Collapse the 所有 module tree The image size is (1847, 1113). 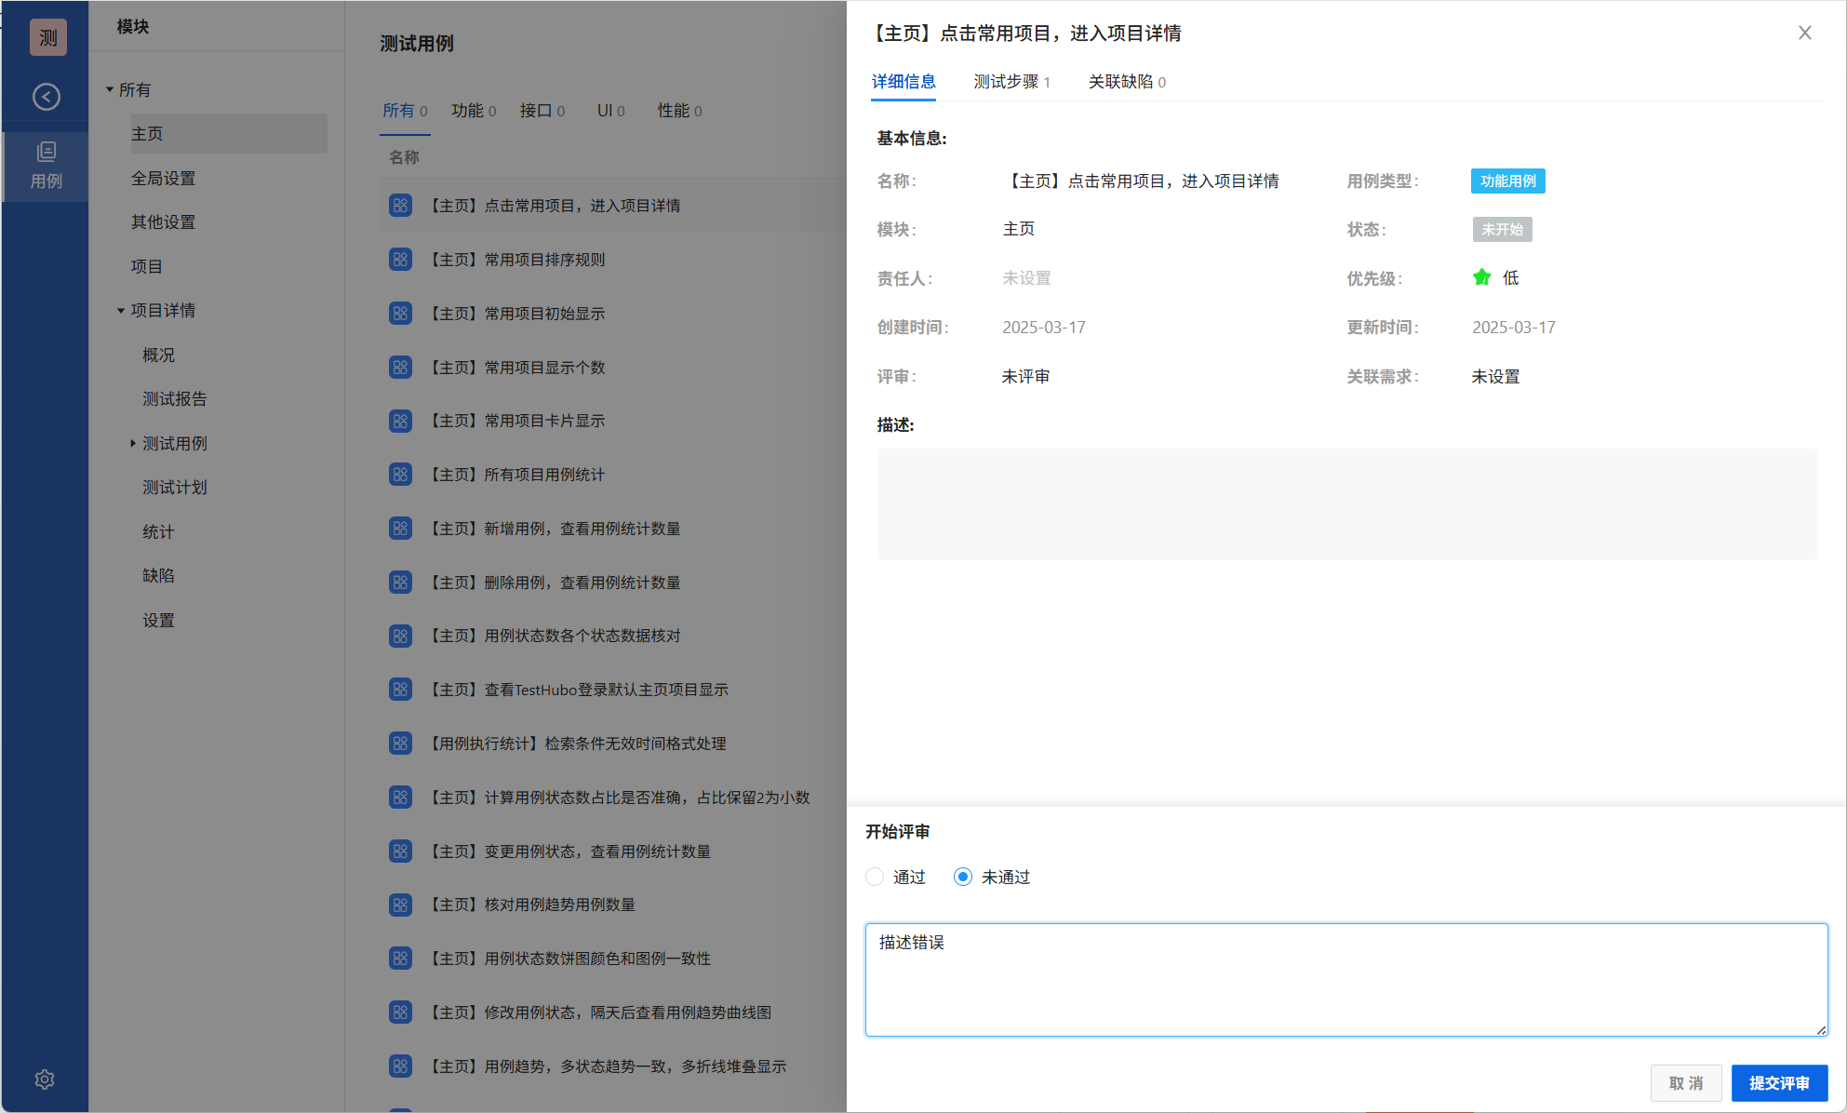click(110, 90)
